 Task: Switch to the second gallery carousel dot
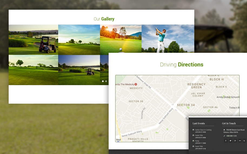pos(106,81)
